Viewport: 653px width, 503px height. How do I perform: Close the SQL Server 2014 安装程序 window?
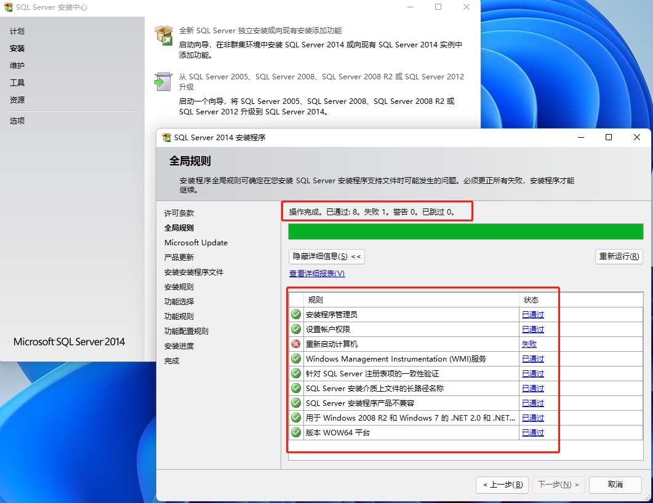[637, 137]
